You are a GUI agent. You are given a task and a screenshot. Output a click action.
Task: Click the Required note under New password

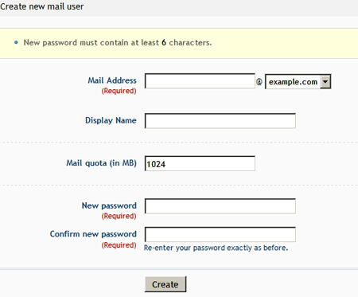[119, 217]
